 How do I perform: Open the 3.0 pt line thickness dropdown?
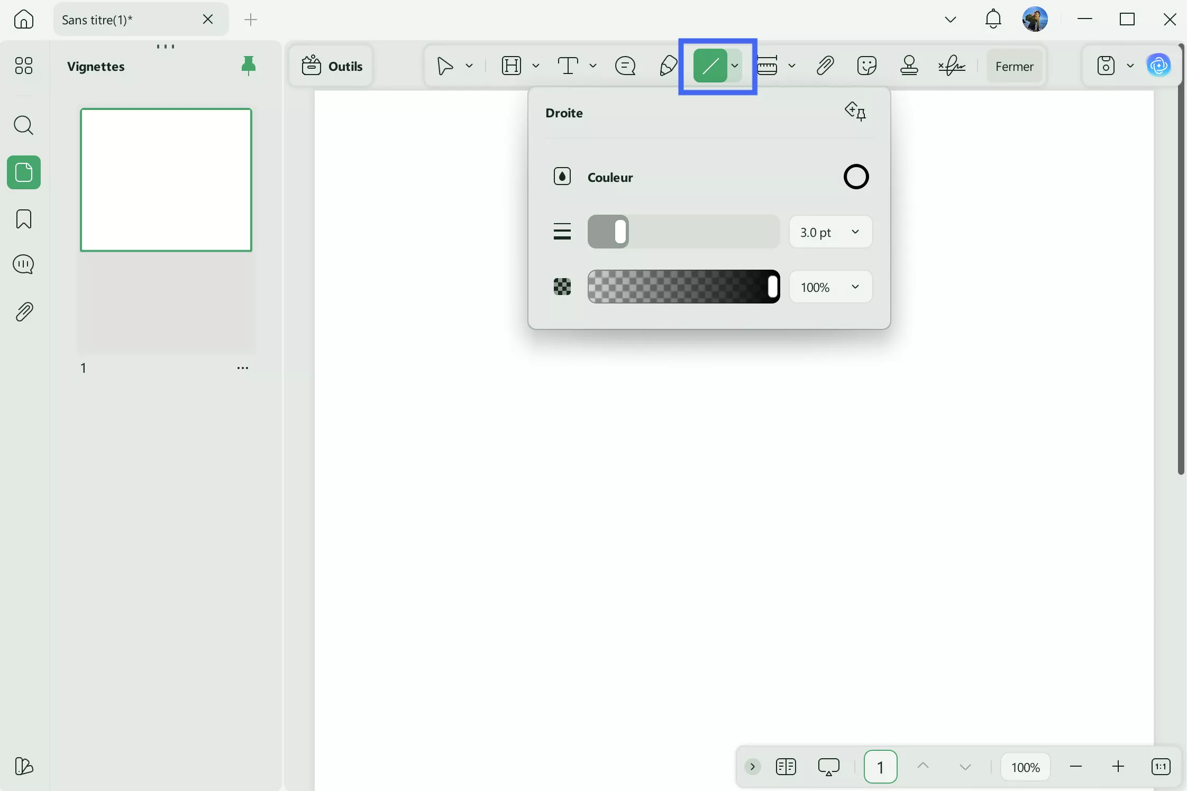pyautogui.click(x=830, y=232)
